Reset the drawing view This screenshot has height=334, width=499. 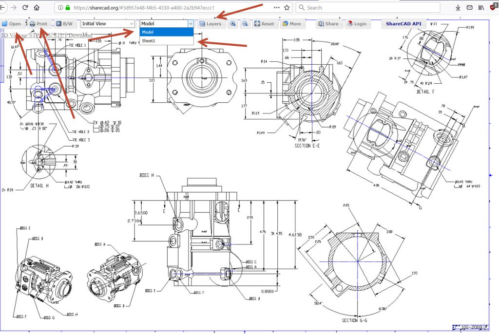[x=264, y=24]
